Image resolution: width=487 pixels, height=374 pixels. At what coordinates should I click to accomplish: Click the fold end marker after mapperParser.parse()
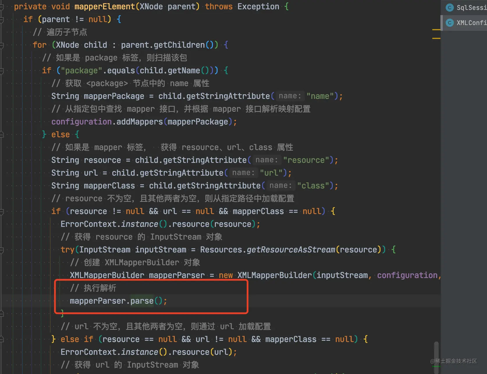pyautogui.click(x=1, y=314)
